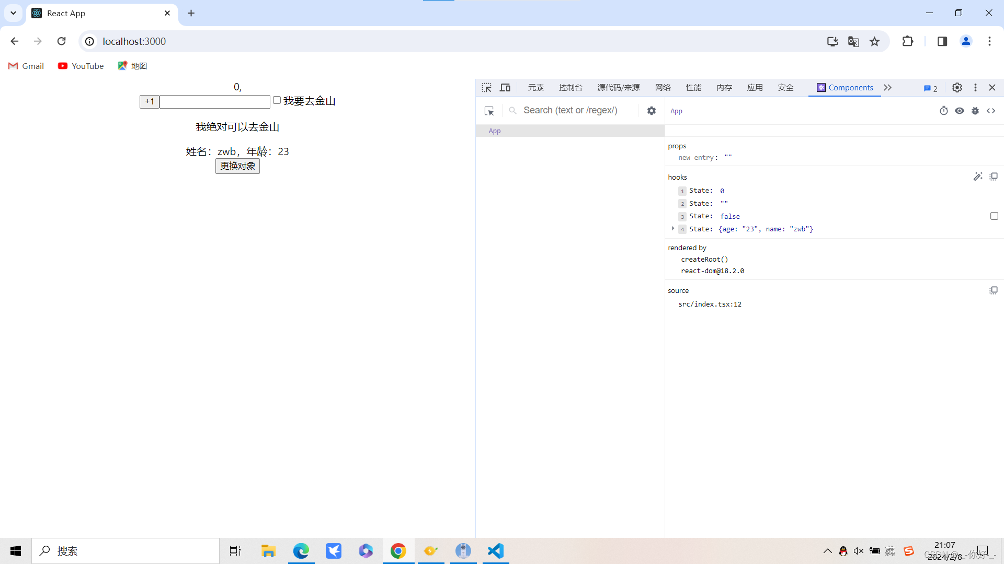1004x564 pixels.
Task: Open Visual Studio Code from taskbar
Action: (x=495, y=551)
